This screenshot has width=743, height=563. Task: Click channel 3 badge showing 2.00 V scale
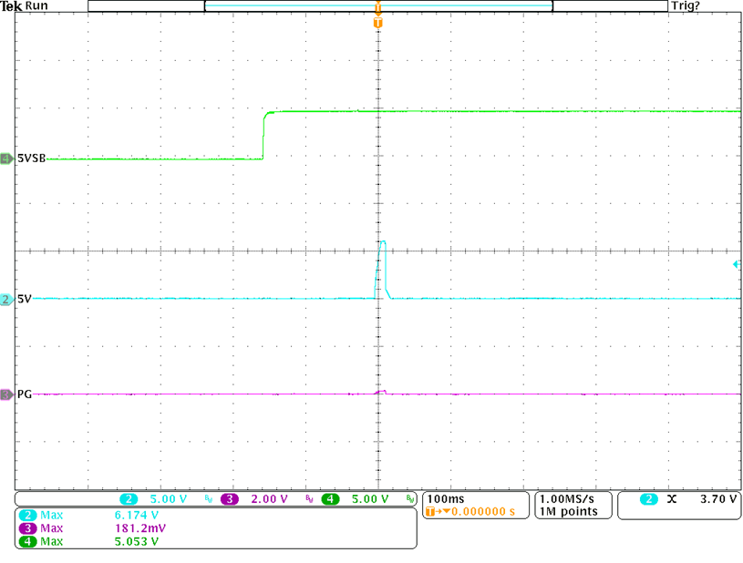228,499
